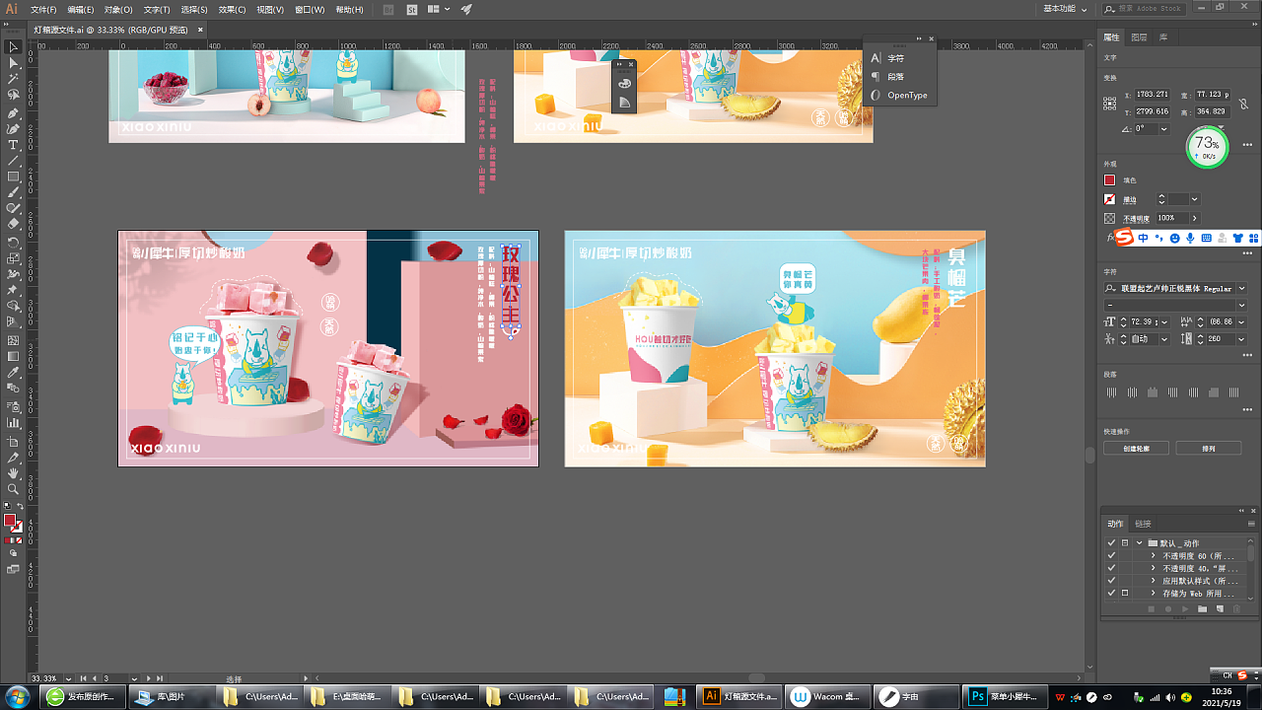Click the 排列 button
This screenshot has width=1262, height=710.
(x=1208, y=448)
